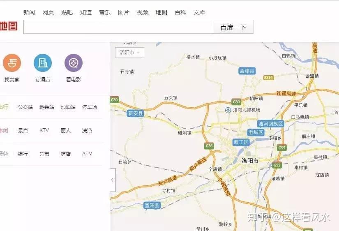Search nearby ATM
The image size is (339, 231).
click(87, 154)
